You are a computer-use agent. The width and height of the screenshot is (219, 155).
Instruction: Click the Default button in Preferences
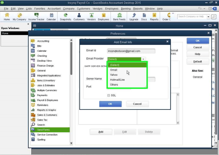[198, 61]
